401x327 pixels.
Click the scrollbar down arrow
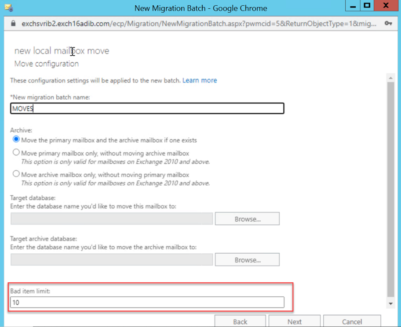pyautogui.click(x=390, y=304)
